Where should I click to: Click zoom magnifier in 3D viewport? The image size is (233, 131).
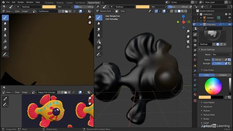tap(188, 31)
